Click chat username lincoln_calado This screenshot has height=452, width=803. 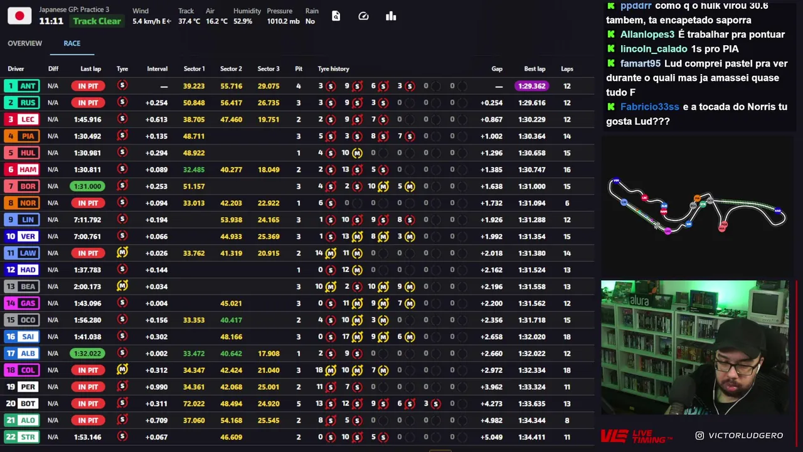(654, 49)
